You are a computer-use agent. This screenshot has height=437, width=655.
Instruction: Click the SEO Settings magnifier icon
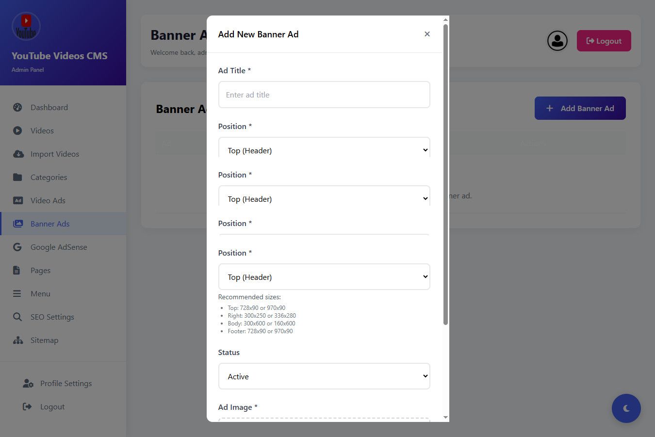[17, 317]
